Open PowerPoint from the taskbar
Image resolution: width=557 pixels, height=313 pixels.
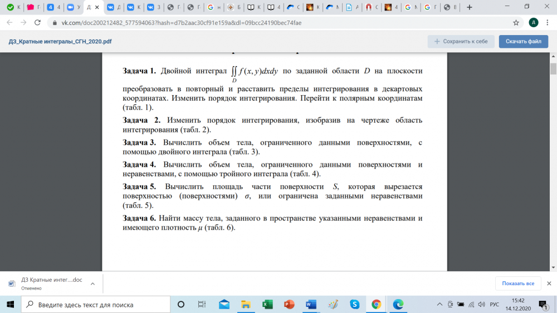289,305
